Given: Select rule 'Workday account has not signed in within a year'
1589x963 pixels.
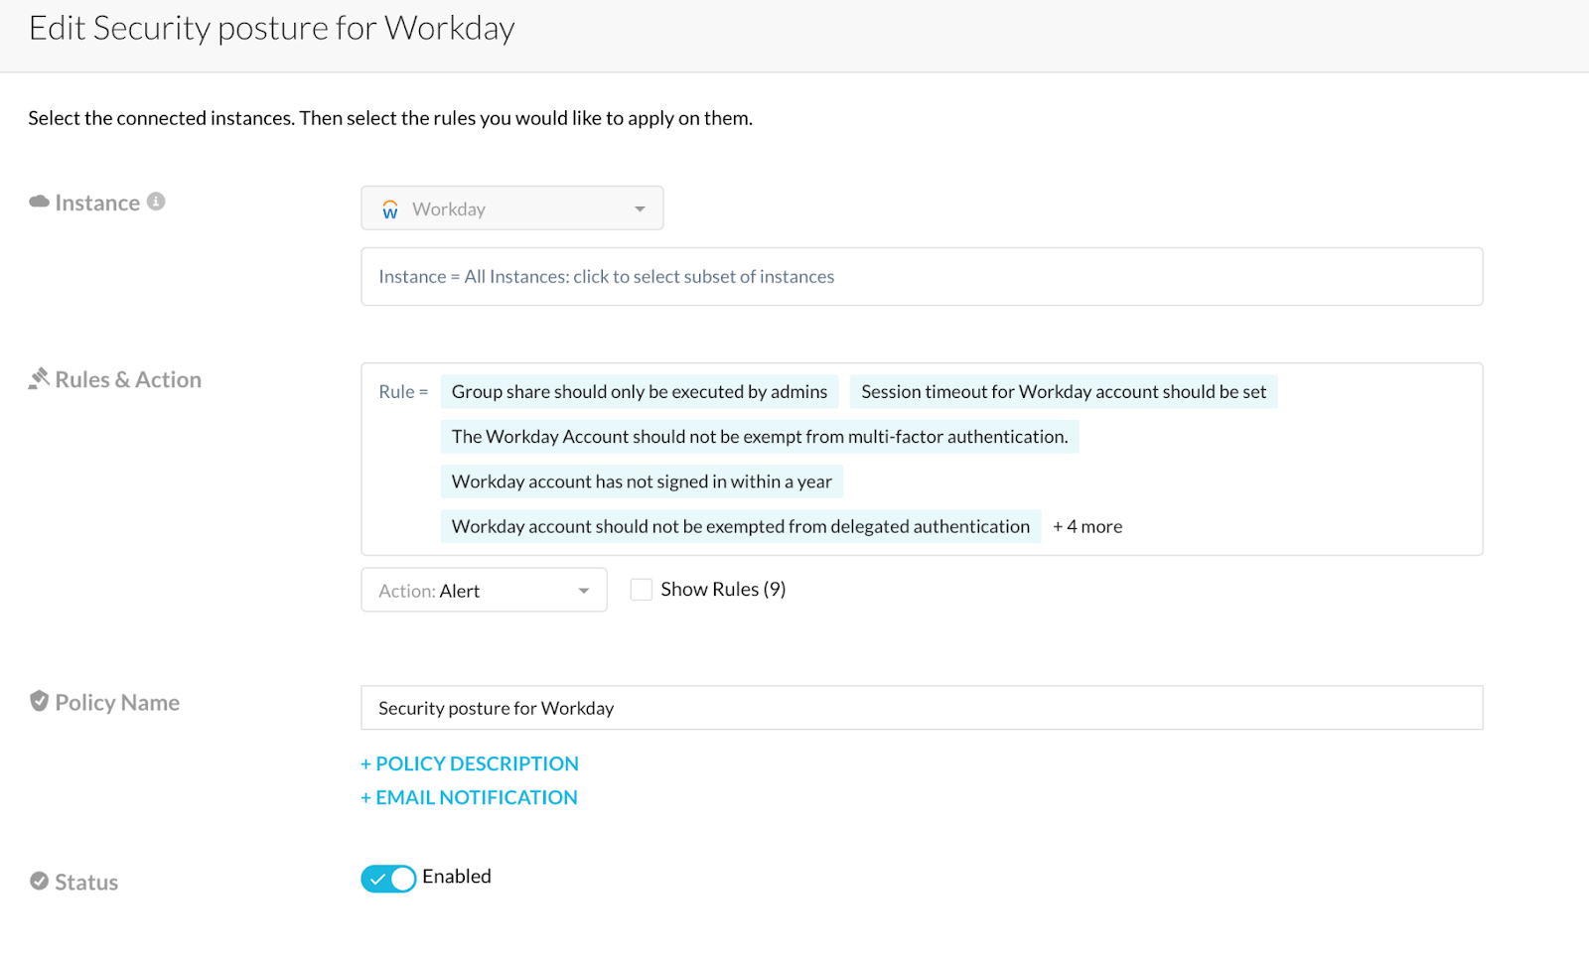Looking at the screenshot, I should tap(642, 481).
